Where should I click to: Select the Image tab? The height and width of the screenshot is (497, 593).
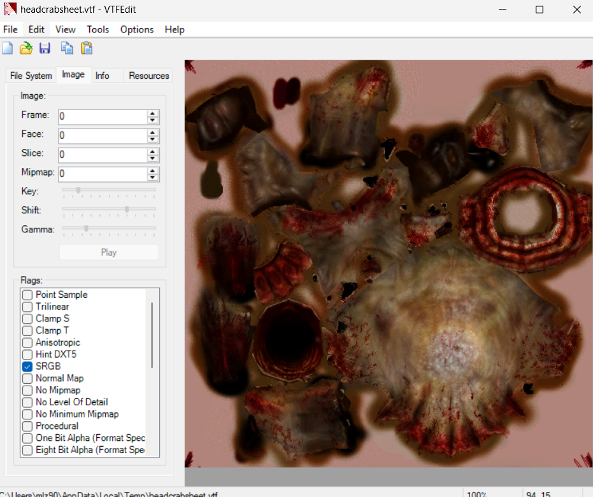coord(73,74)
